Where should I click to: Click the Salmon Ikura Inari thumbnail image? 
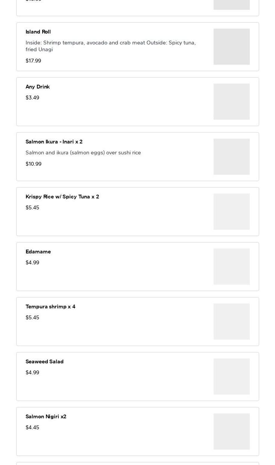click(231, 157)
